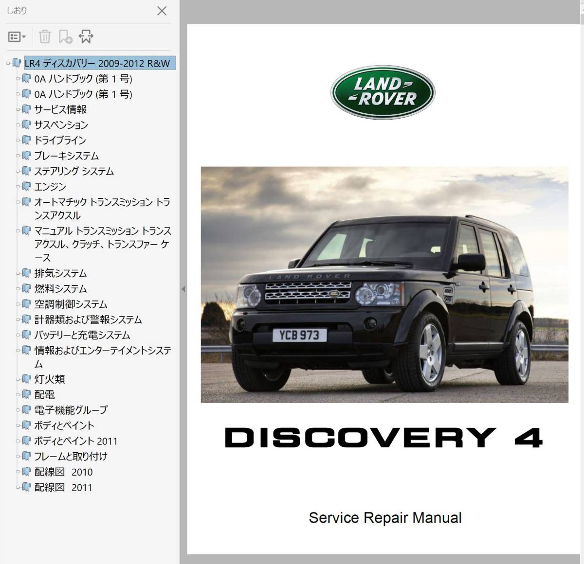The height and width of the screenshot is (564, 584).
Task: Collapse the bookmarks pane using the divider arrow
Action: pyautogui.click(x=183, y=289)
